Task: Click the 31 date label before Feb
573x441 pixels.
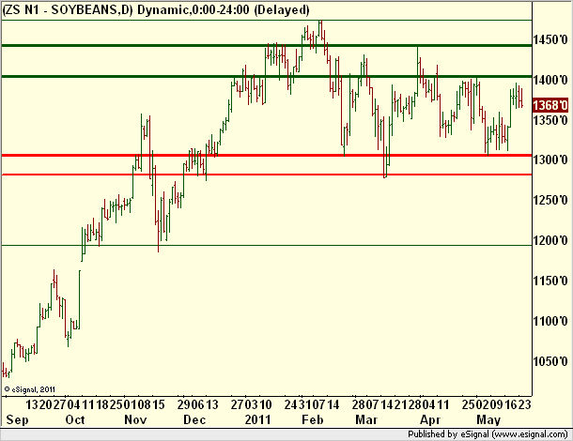Action: (x=305, y=404)
